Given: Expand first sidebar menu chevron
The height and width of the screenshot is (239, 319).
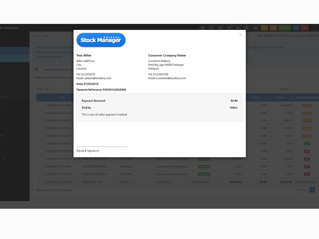Looking at the screenshot, I should point(27,43).
